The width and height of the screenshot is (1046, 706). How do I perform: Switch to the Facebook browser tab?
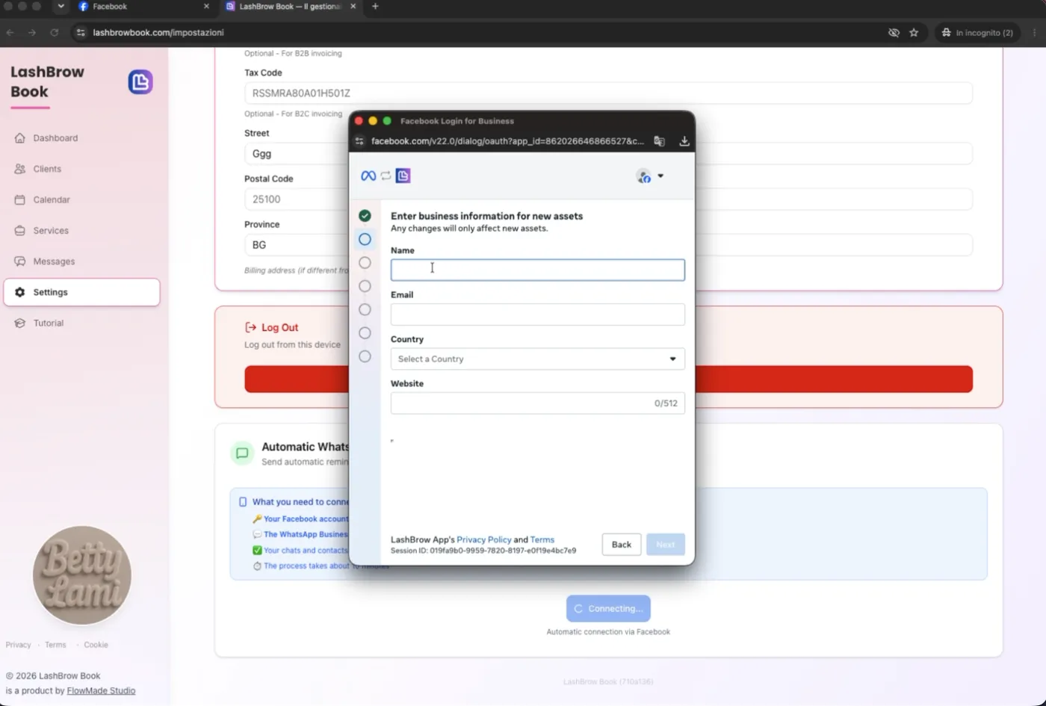143,7
